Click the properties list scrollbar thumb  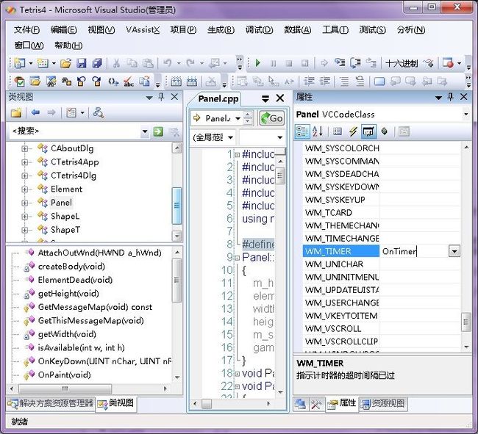466,322
